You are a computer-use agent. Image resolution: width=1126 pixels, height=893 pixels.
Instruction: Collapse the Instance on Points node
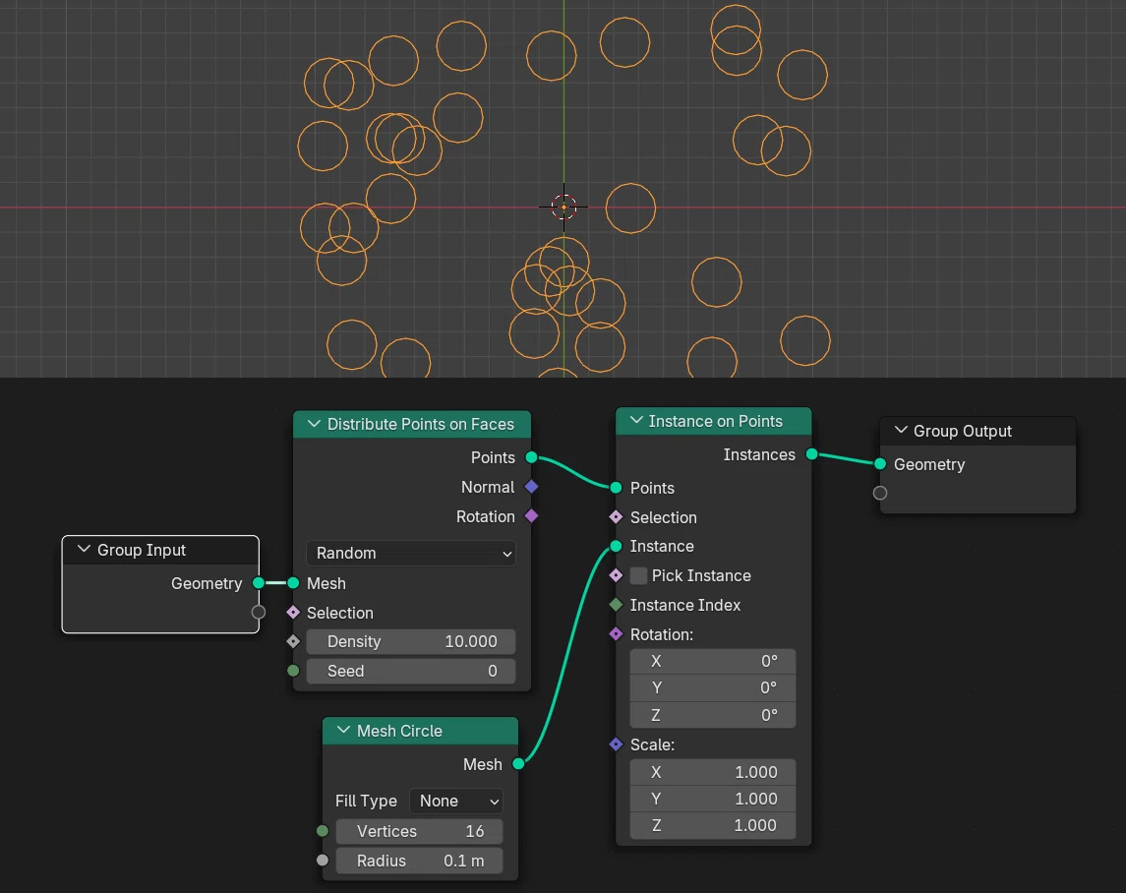636,420
